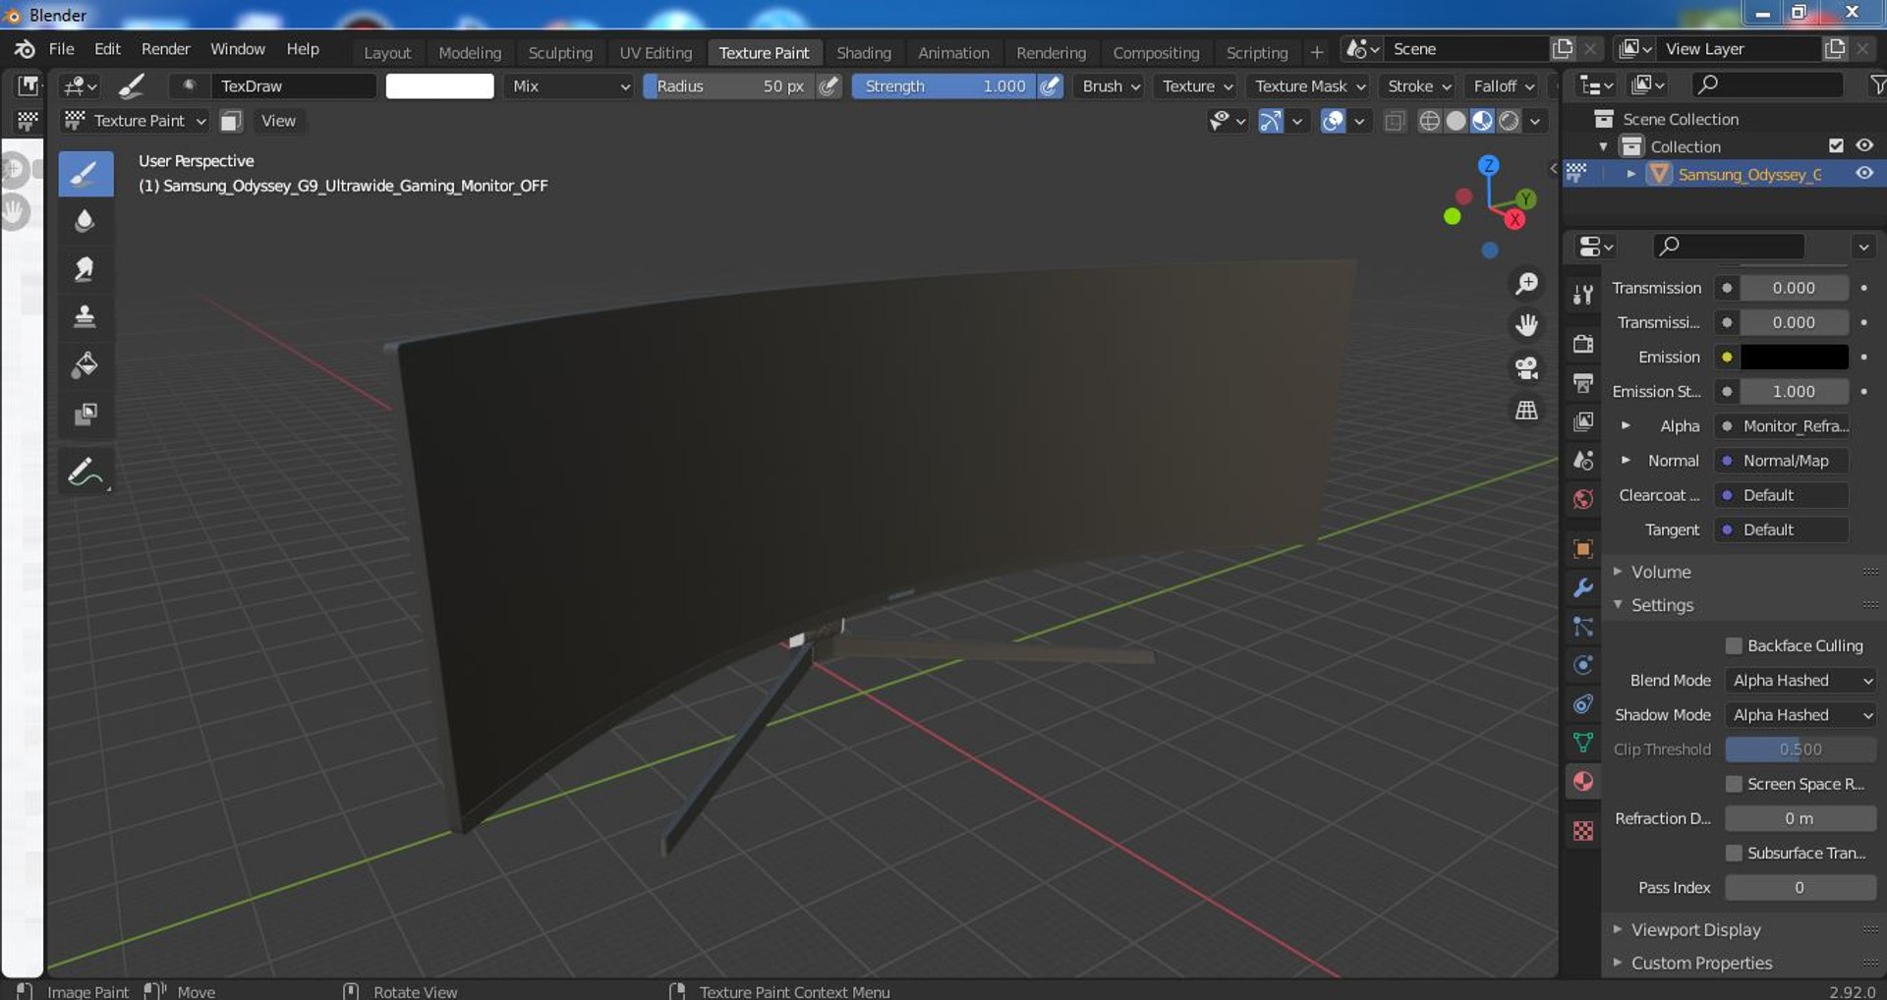Open the Object Constraint properties tab
The height and width of the screenshot is (1000, 1887).
[x=1582, y=703]
